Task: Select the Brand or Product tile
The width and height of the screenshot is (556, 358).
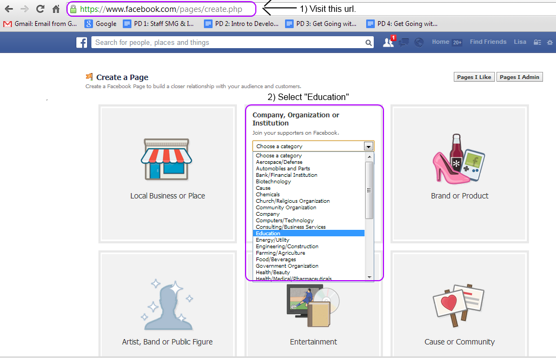Action: pyautogui.click(x=460, y=174)
